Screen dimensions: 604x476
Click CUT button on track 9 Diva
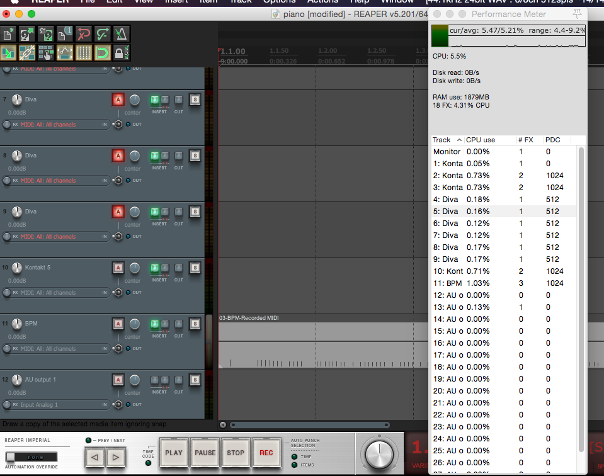pyautogui.click(x=179, y=212)
